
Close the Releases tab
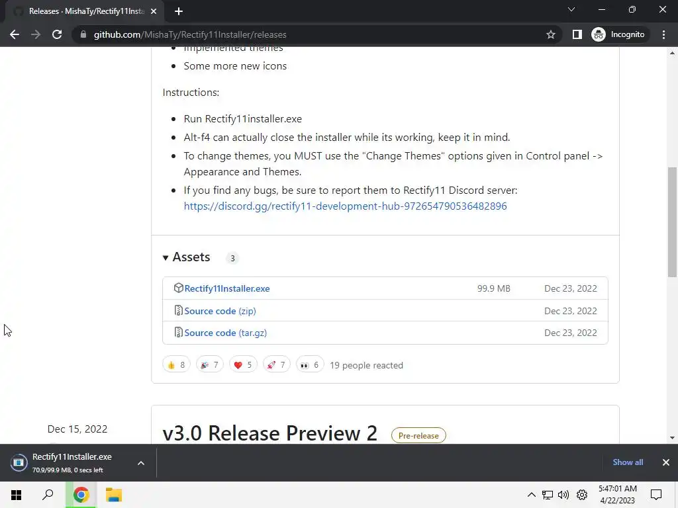click(154, 11)
